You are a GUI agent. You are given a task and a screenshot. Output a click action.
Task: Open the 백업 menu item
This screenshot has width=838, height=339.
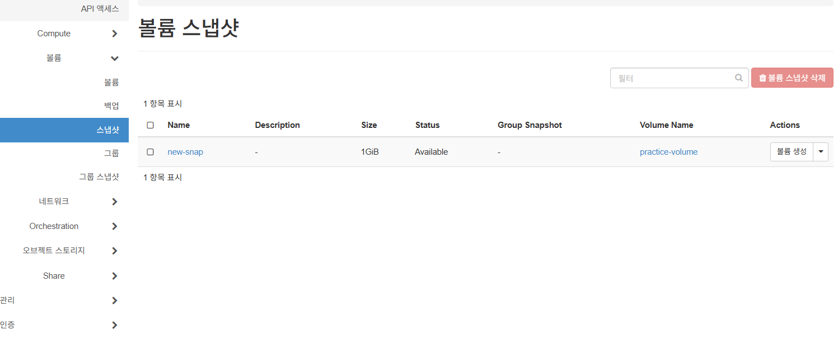[111, 106]
